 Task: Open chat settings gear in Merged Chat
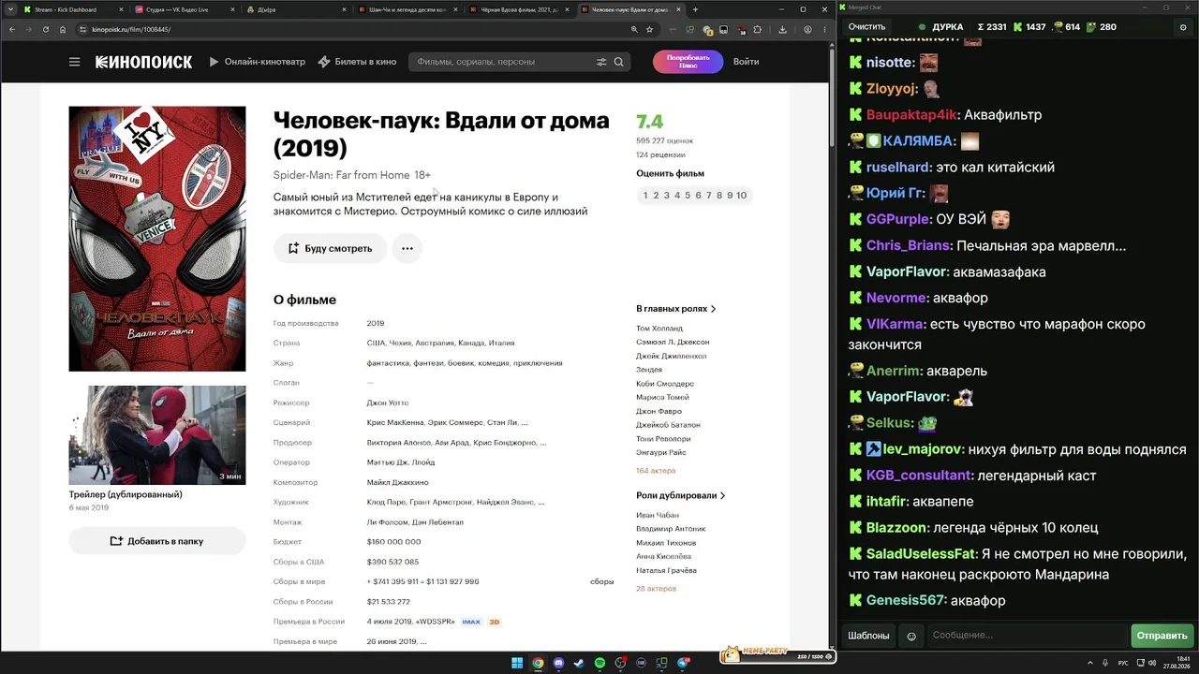[1183, 27]
